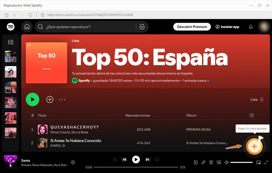Open the user profile avatar

pyautogui.click(x=264, y=26)
